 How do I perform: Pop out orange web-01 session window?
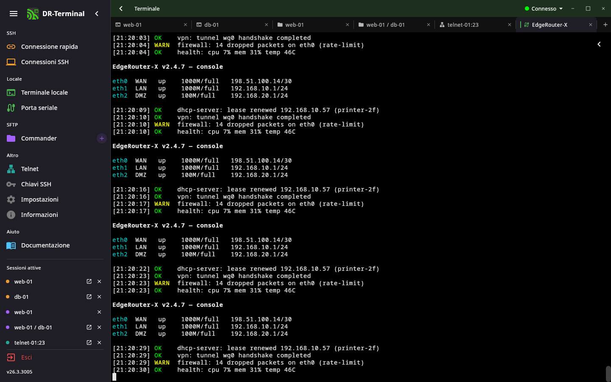point(89,281)
